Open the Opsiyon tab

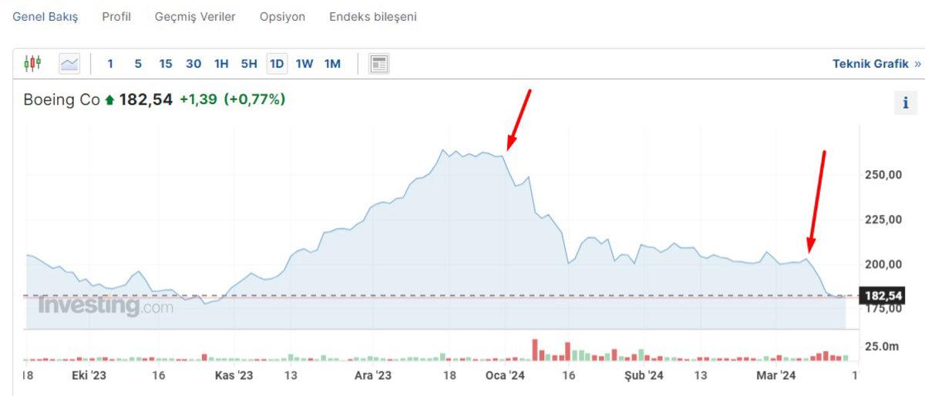point(282,16)
